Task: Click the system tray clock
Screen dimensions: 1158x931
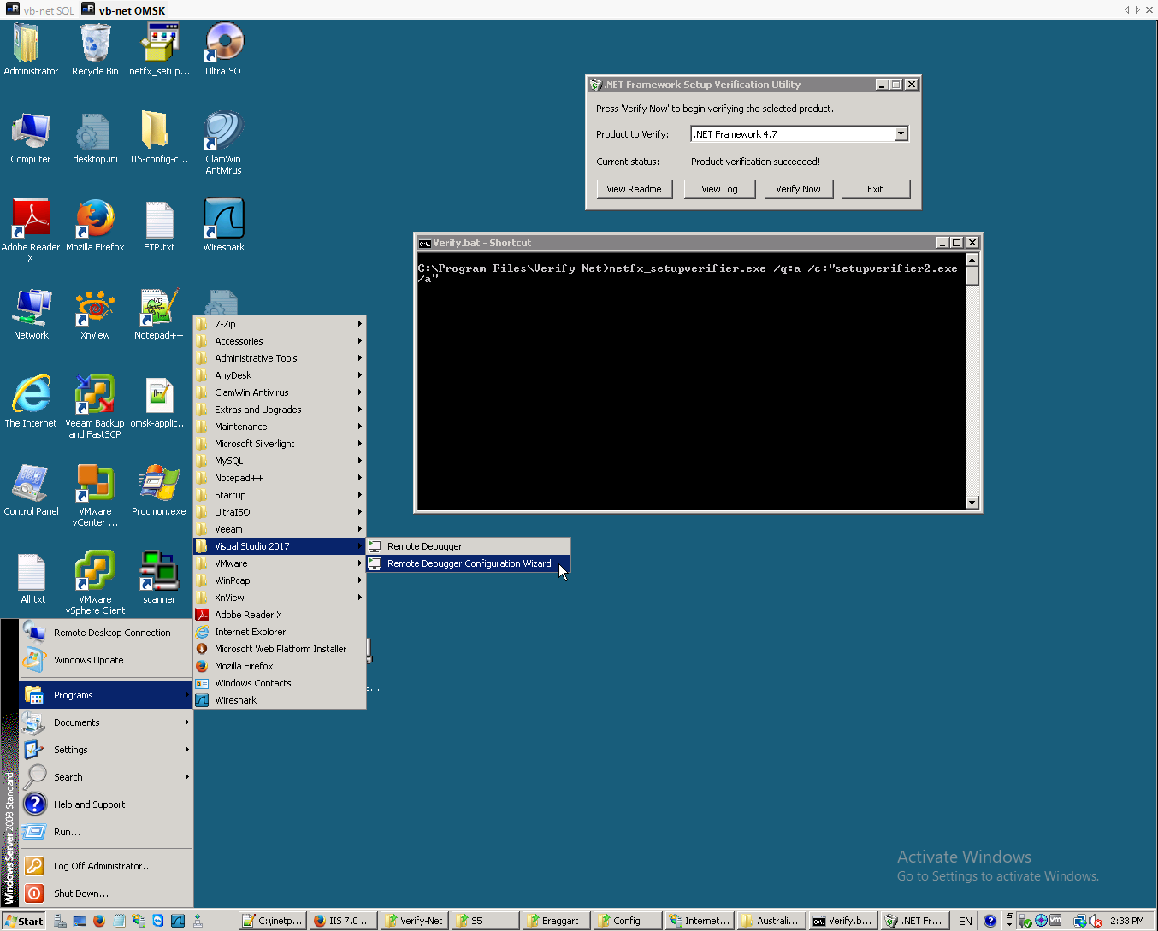Action: 1126,921
